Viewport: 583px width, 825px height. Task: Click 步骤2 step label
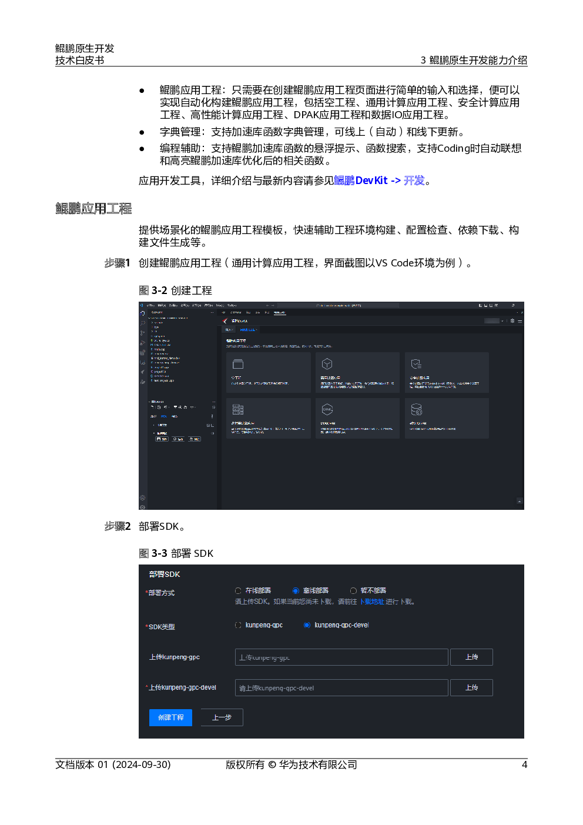(117, 526)
